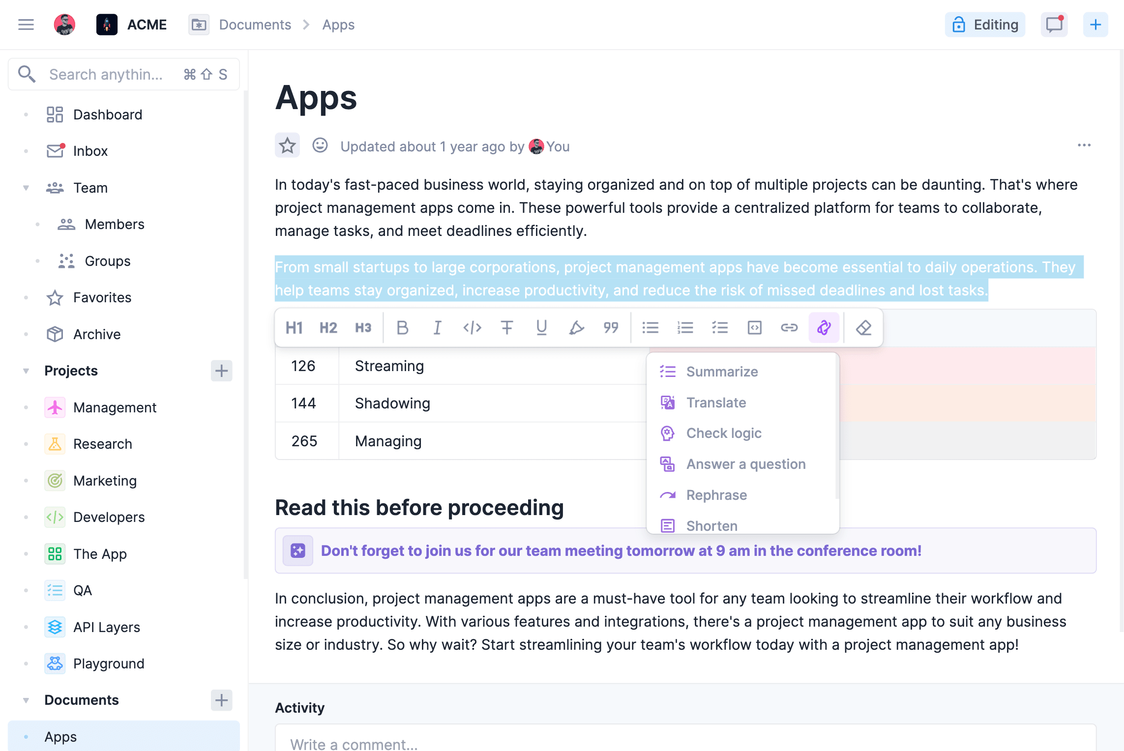
Task: Clear formatting with the eraser icon
Action: click(x=864, y=327)
